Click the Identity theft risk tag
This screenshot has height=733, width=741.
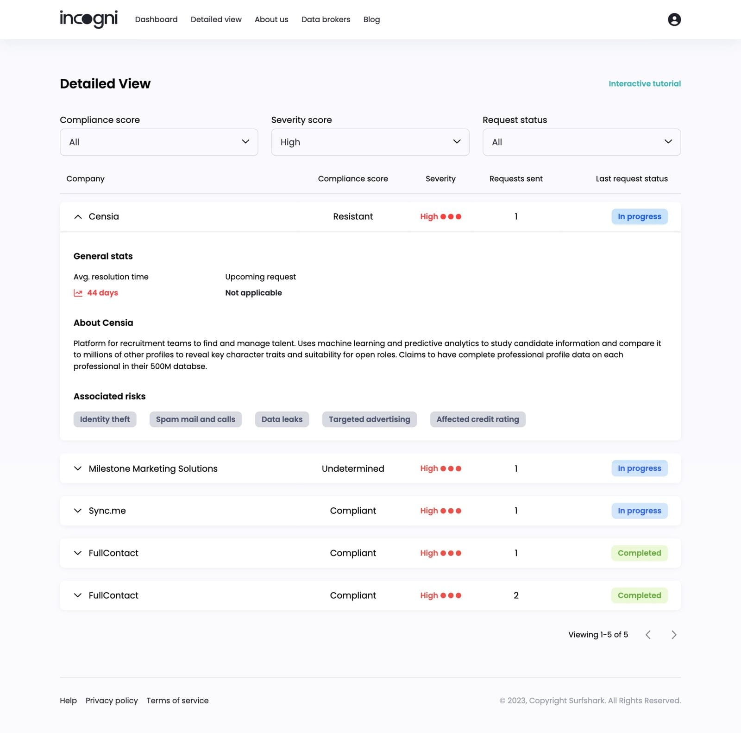point(105,419)
